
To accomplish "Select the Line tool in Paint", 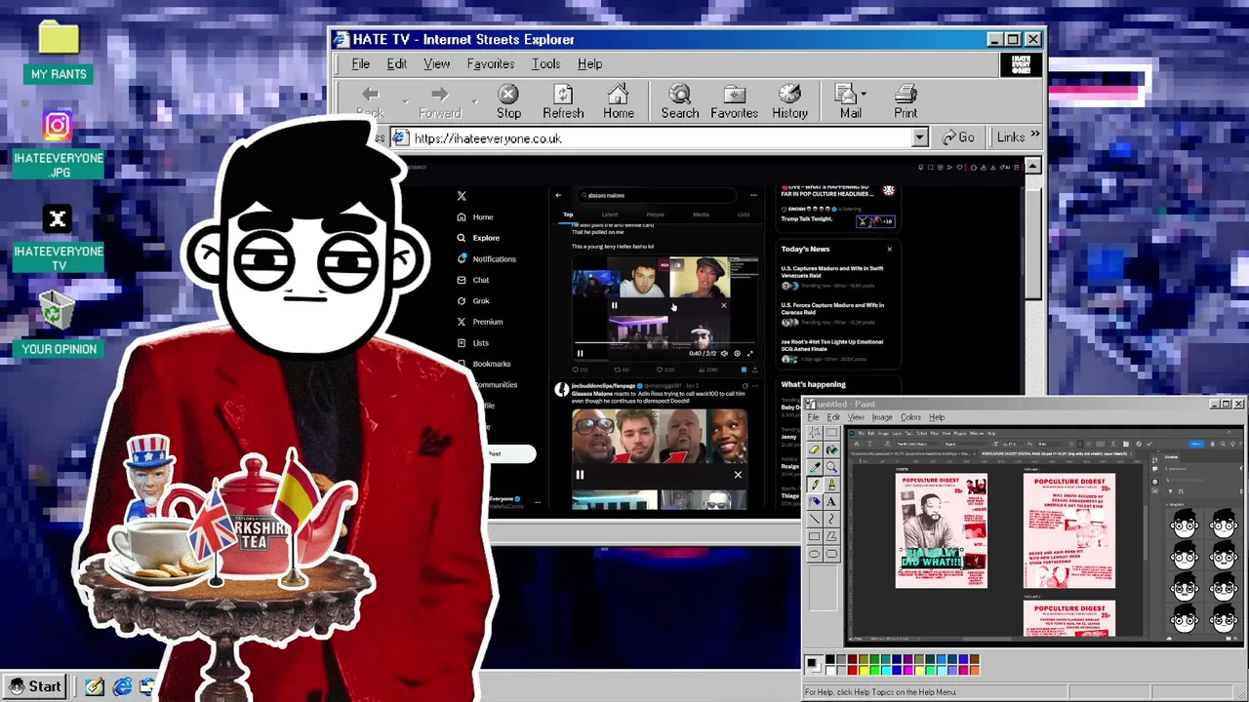I will [x=814, y=519].
